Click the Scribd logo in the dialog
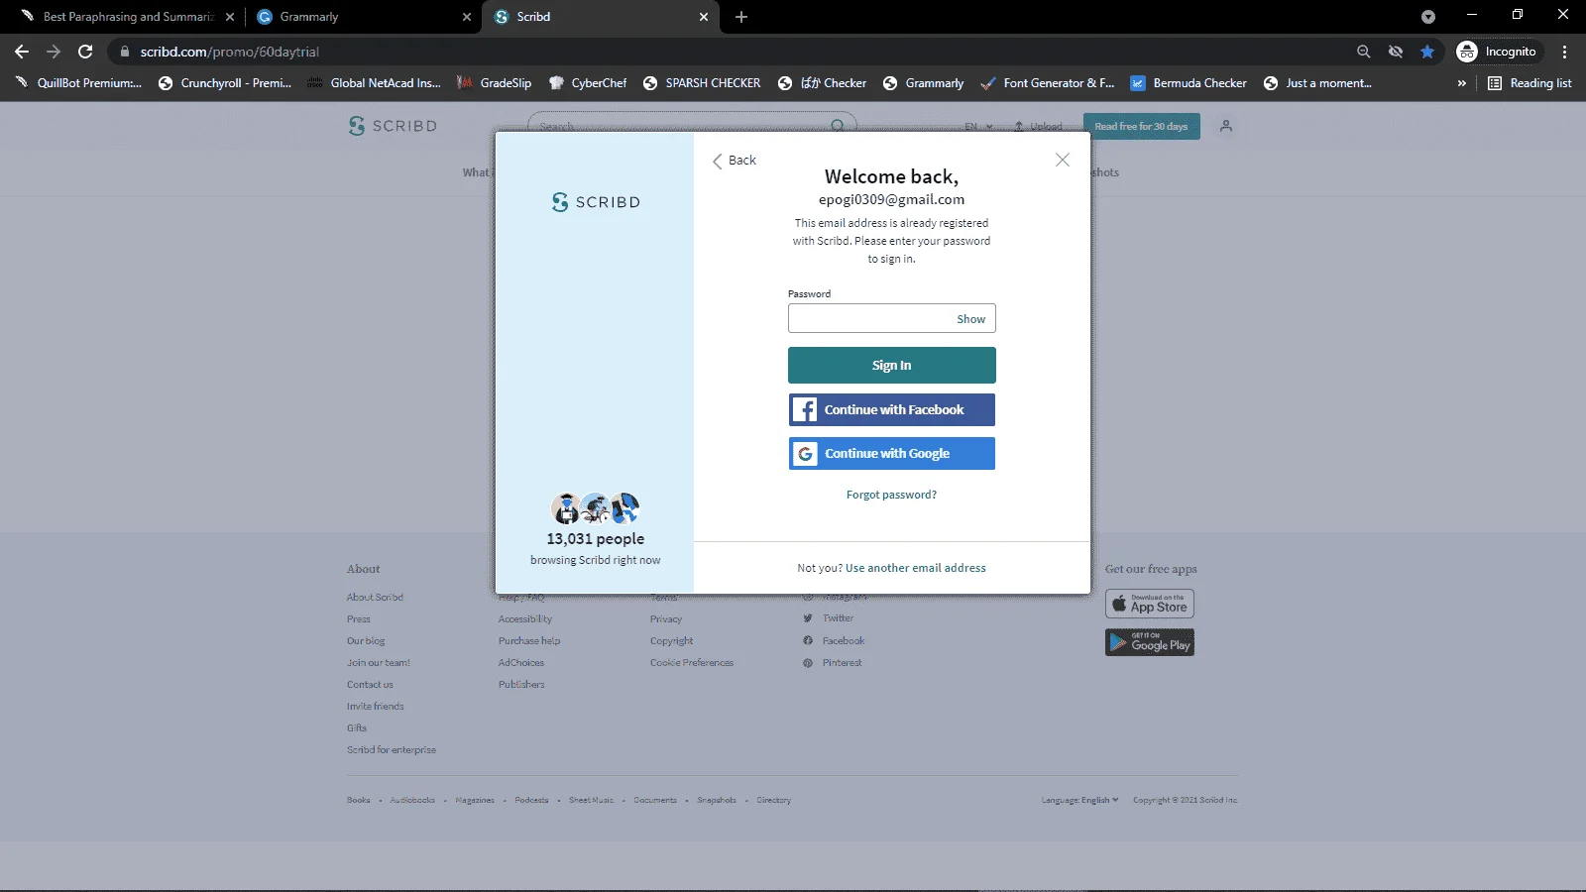Screen dimensions: 1586x892 point(596,202)
